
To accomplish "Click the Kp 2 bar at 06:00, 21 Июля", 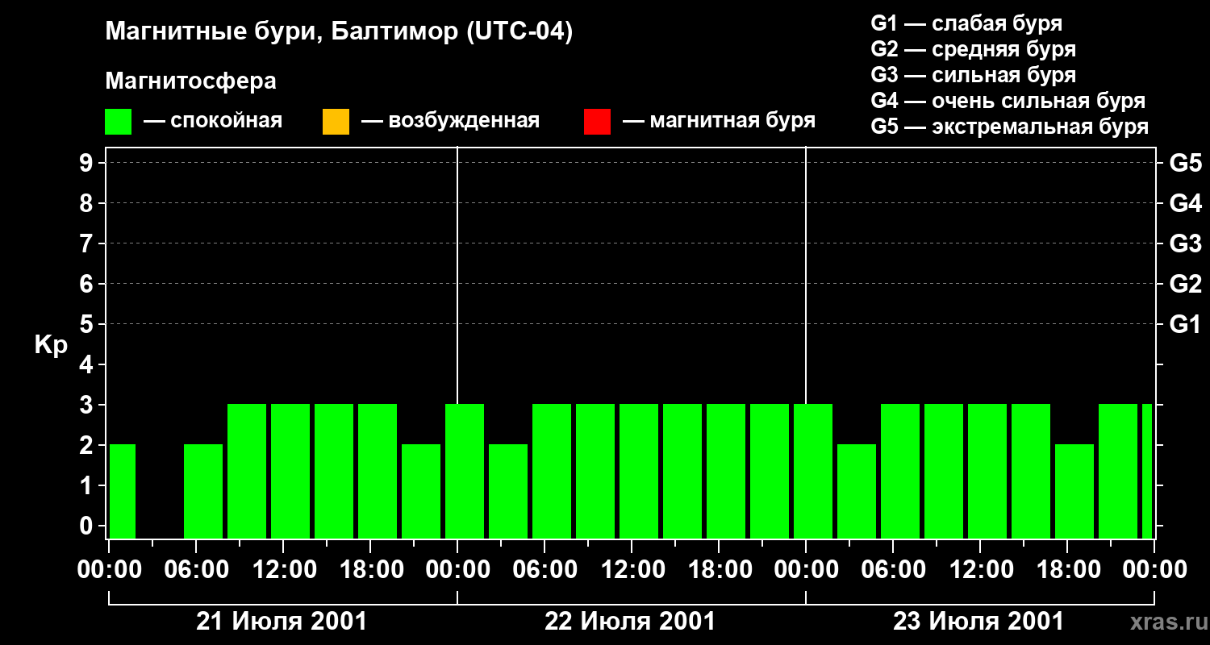I will pyautogui.click(x=203, y=491).
